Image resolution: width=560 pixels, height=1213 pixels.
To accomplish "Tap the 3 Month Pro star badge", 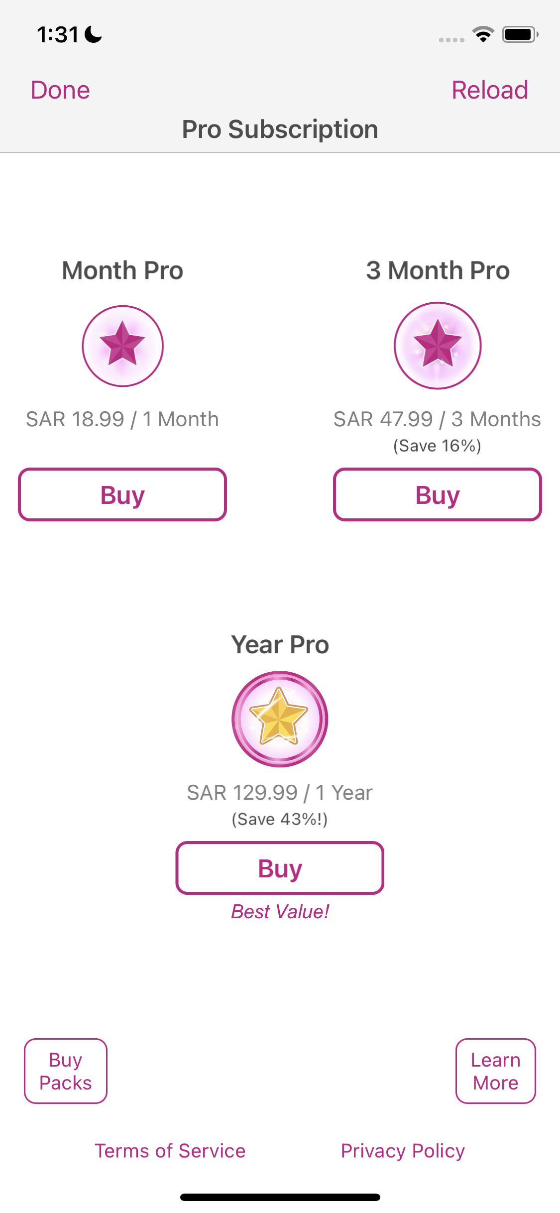I will [438, 345].
